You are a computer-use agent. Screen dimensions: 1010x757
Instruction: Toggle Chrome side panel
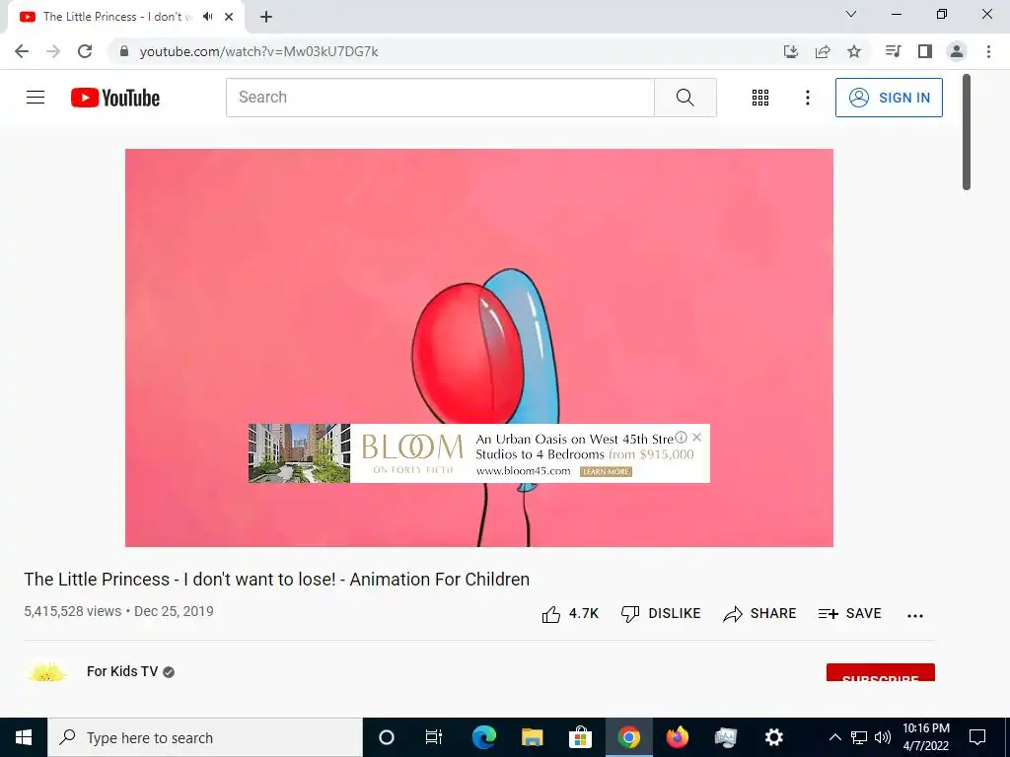coord(925,51)
